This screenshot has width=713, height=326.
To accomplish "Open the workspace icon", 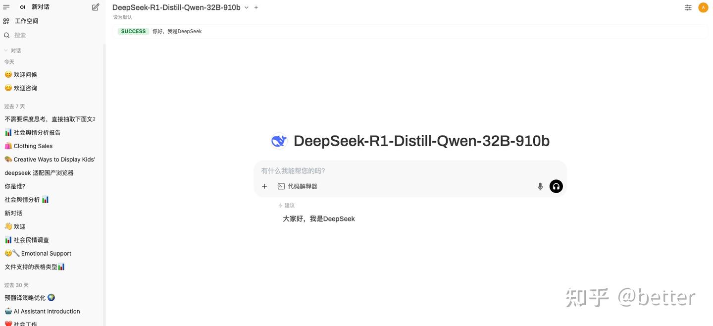I will click(6, 21).
